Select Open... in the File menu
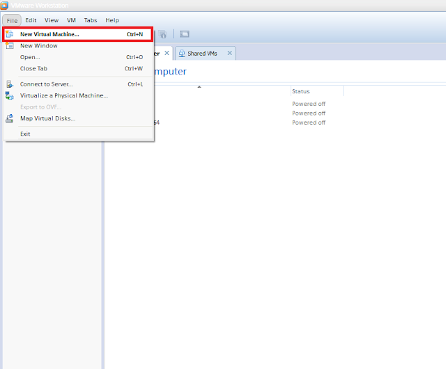 (x=78, y=57)
